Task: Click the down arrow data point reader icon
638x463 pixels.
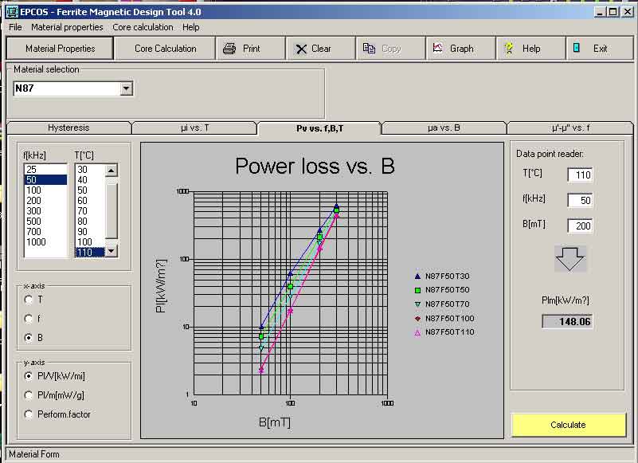Action: pos(570,259)
